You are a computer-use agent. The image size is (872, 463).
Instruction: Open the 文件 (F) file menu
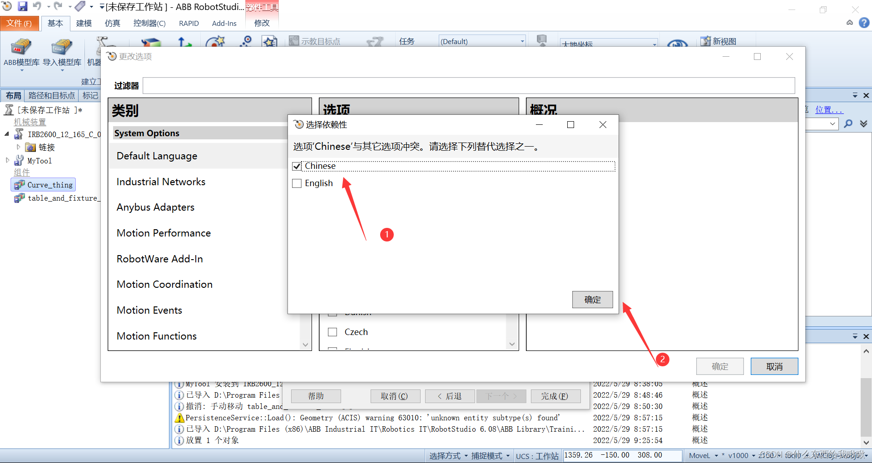click(19, 23)
